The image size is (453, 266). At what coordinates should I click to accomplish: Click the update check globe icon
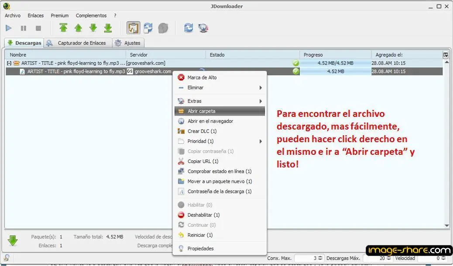(x=203, y=28)
